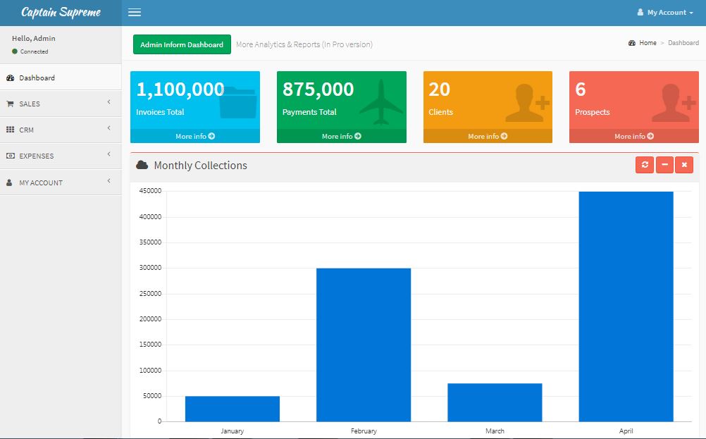The width and height of the screenshot is (706, 439).
Task: Collapse the Monthly Collections panel with minus icon
Action: tap(664, 165)
